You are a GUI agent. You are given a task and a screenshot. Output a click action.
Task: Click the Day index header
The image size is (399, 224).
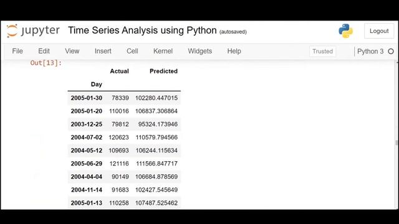tap(97, 85)
